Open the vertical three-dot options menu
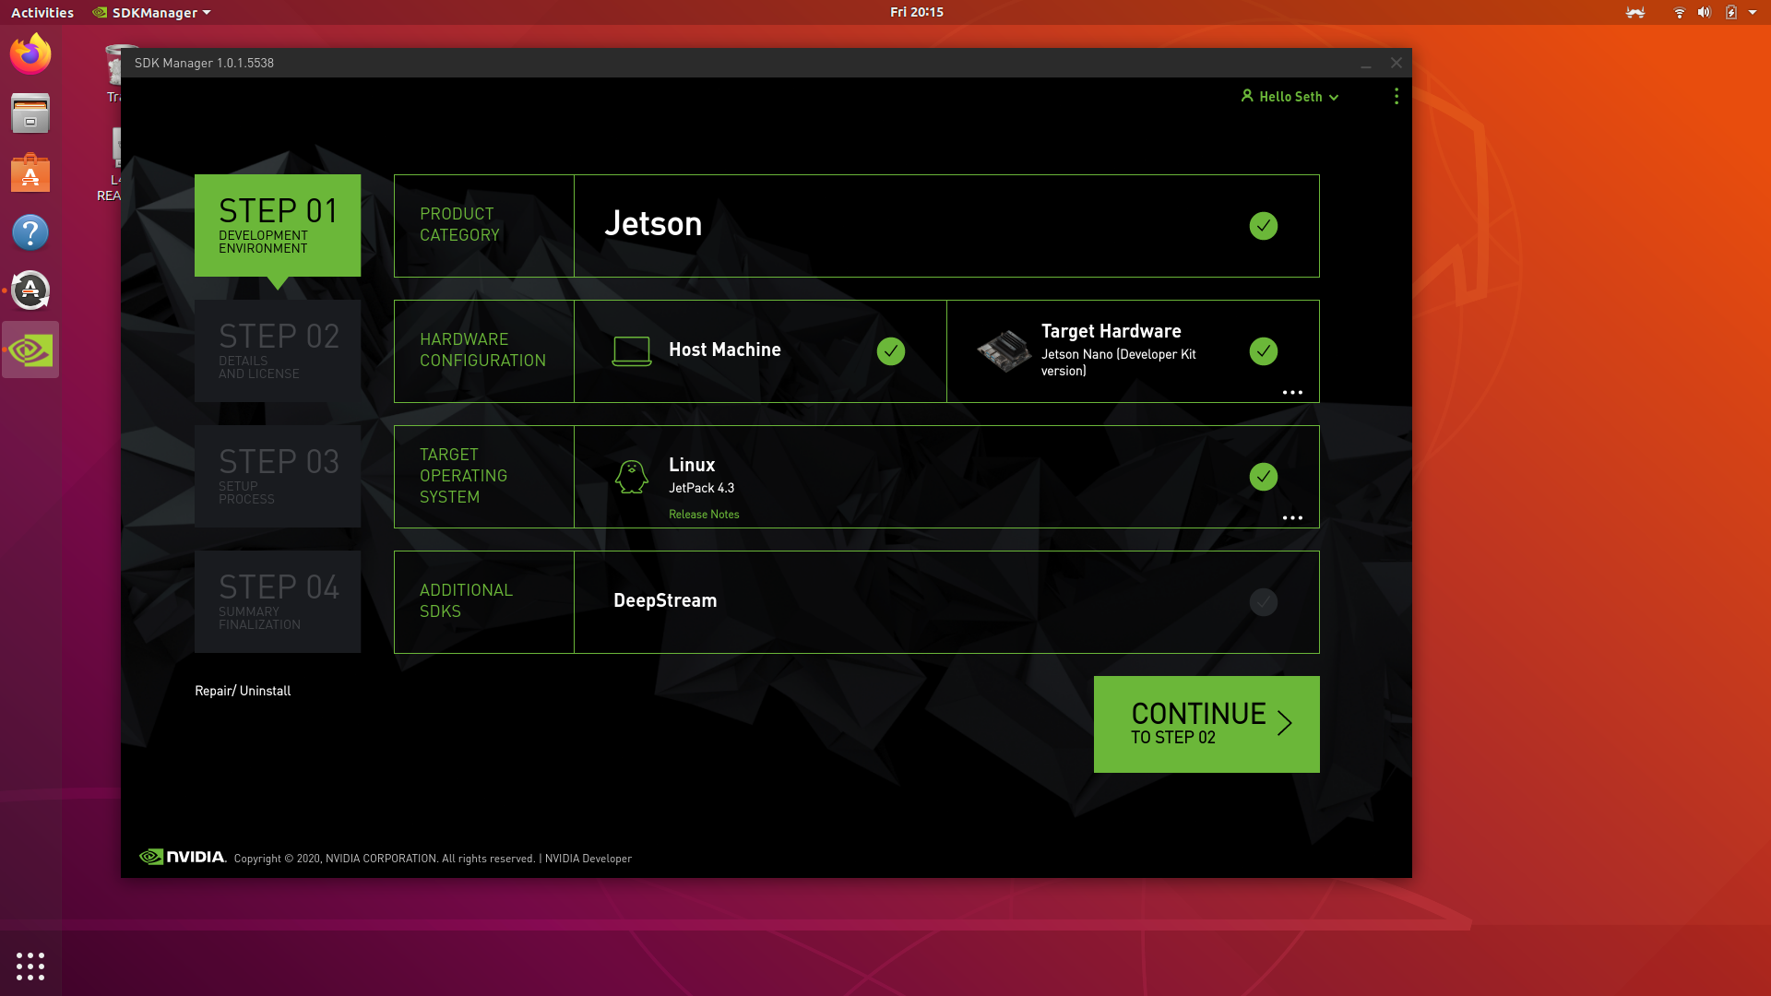Image resolution: width=1771 pixels, height=996 pixels. 1396,97
